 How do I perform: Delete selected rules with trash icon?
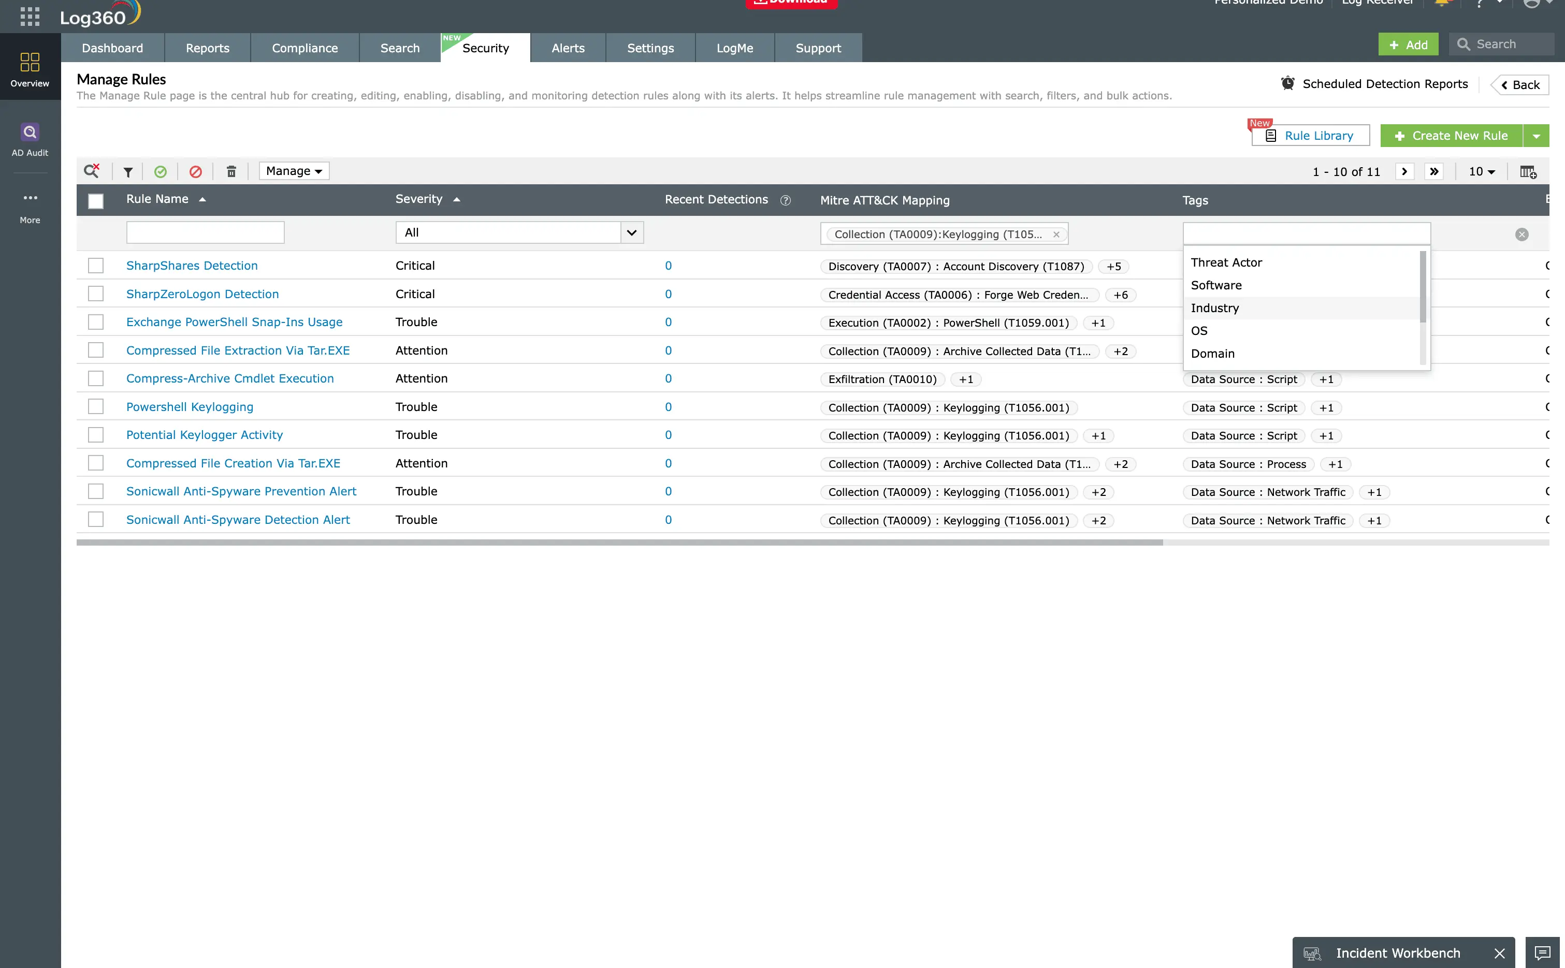[231, 171]
